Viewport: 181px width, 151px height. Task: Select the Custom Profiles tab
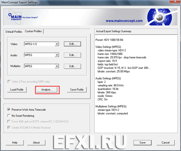(33, 31)
